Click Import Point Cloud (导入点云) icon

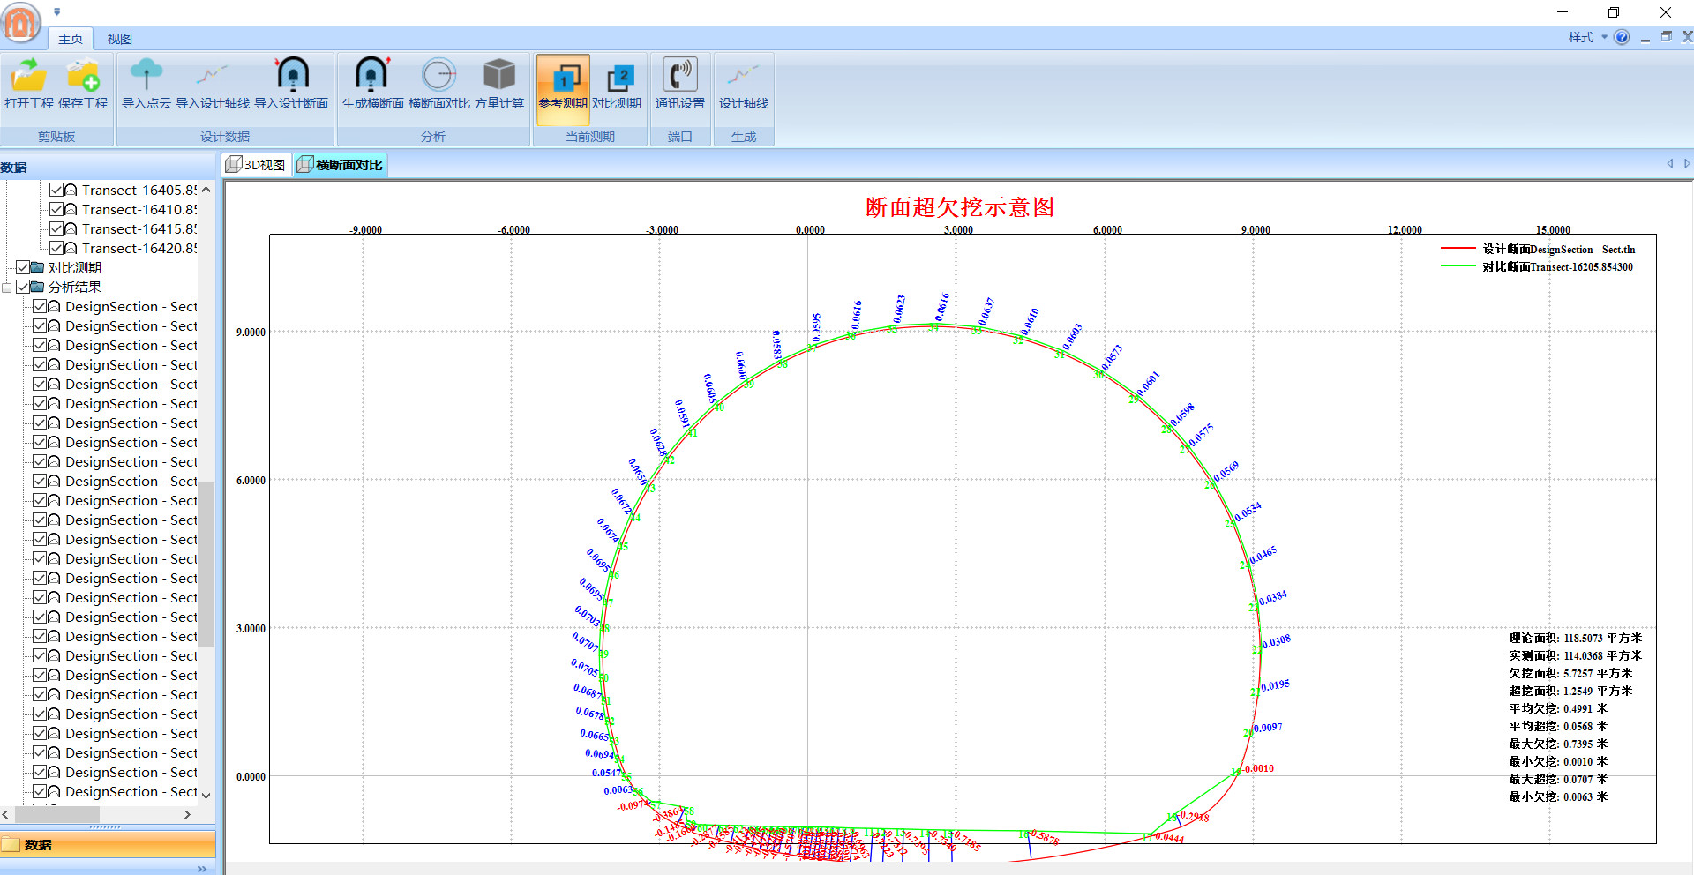tap(146, 76)
